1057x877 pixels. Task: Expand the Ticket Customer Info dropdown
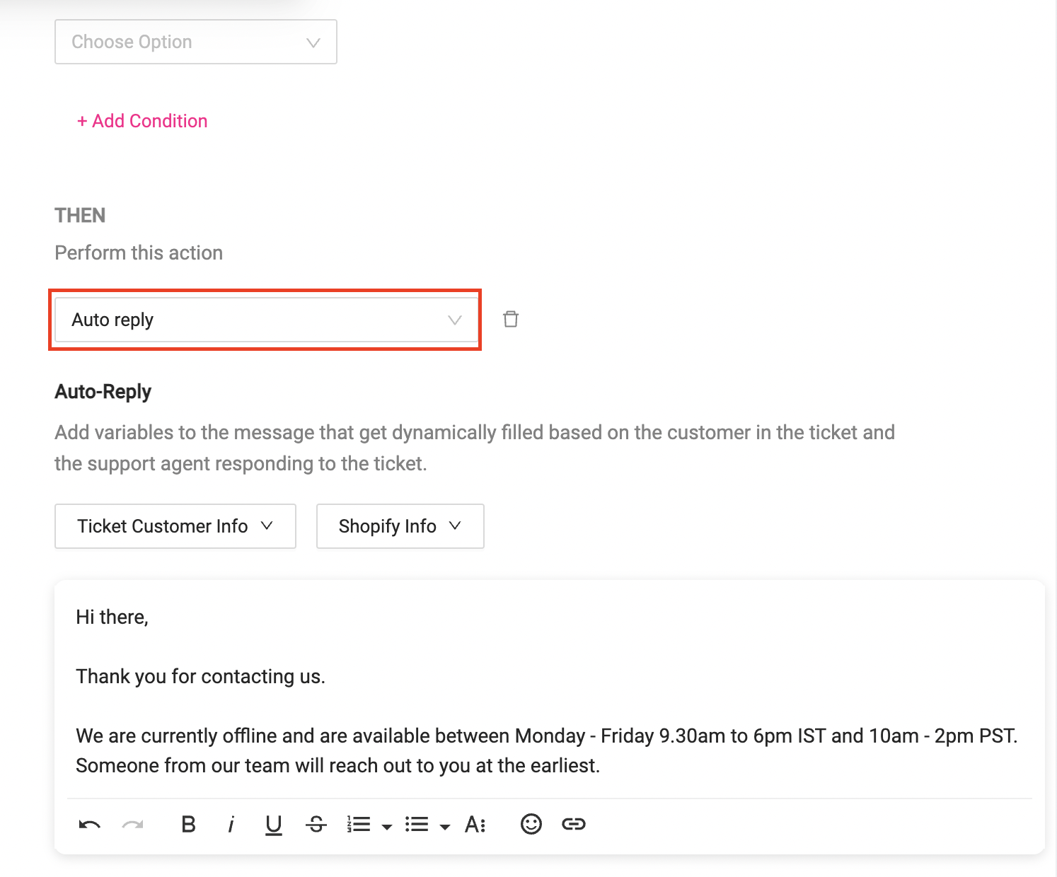point(175,526)
